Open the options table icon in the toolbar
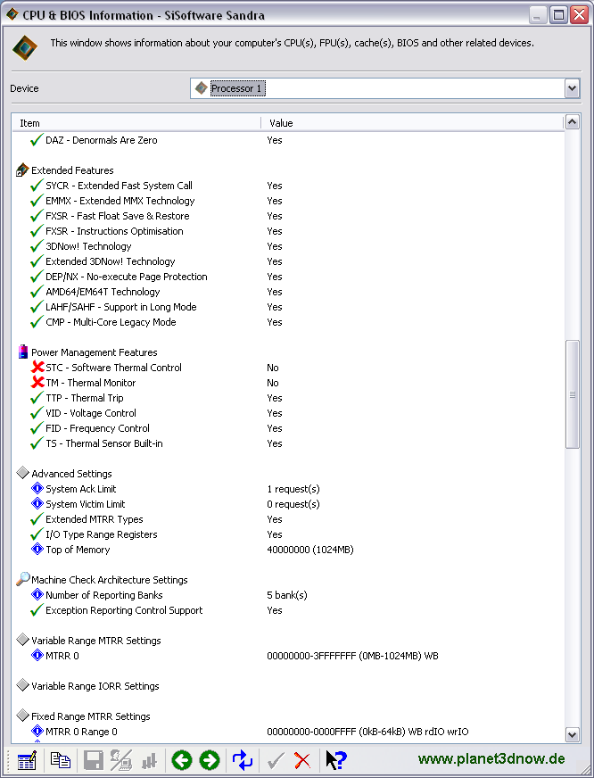Viewport: 594px width, 778px height. point(27,760)
